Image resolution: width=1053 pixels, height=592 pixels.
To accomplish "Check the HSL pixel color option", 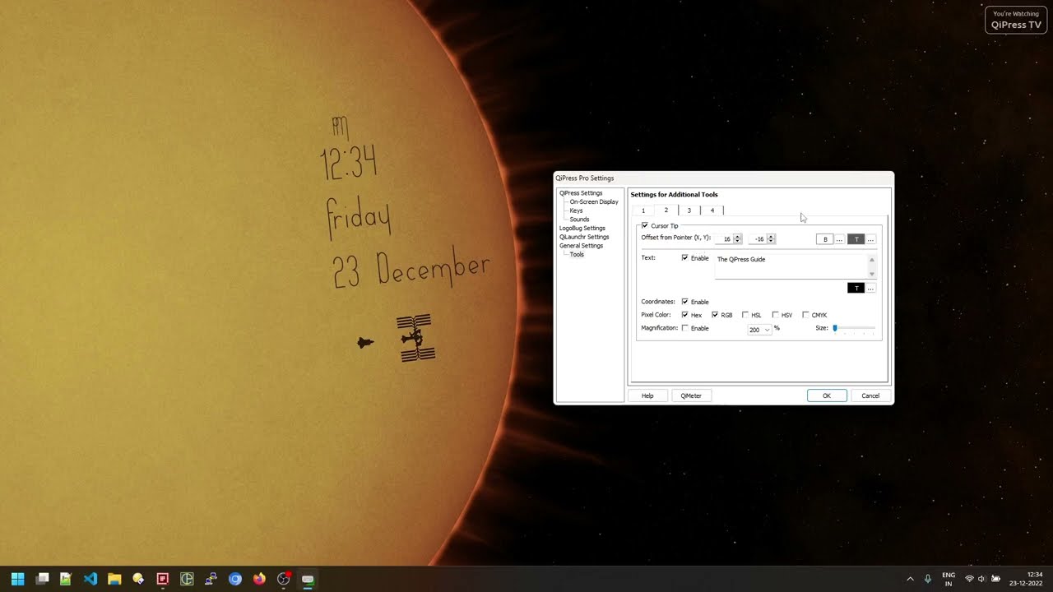I will (745, 315).
